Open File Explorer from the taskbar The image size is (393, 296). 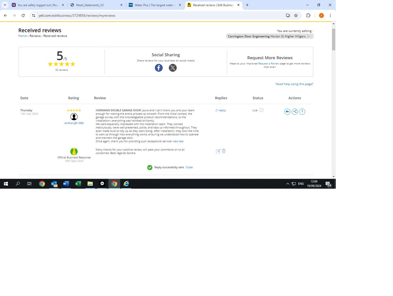click(x=90, y=184)
